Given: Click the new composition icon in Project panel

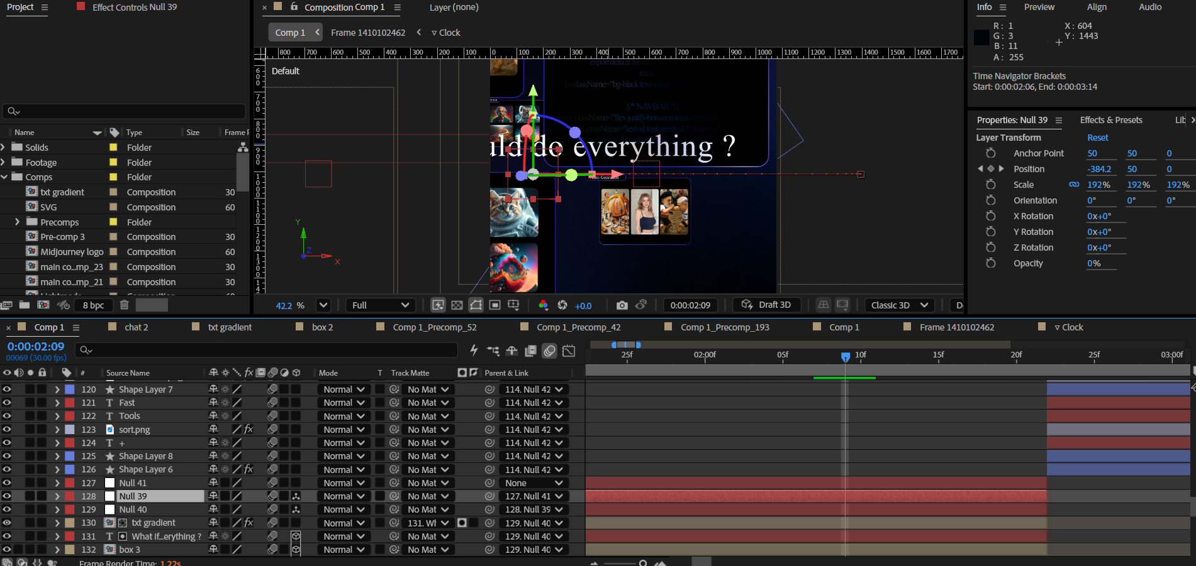Looking at the screenshot, I should [43, 305].
